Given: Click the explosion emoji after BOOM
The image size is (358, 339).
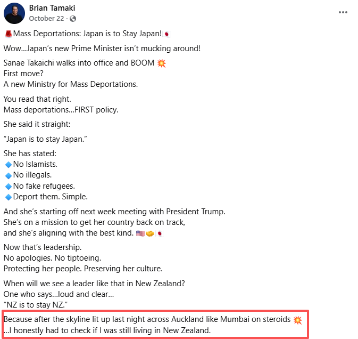Looking at the screenshot, I should coord(162,63).
